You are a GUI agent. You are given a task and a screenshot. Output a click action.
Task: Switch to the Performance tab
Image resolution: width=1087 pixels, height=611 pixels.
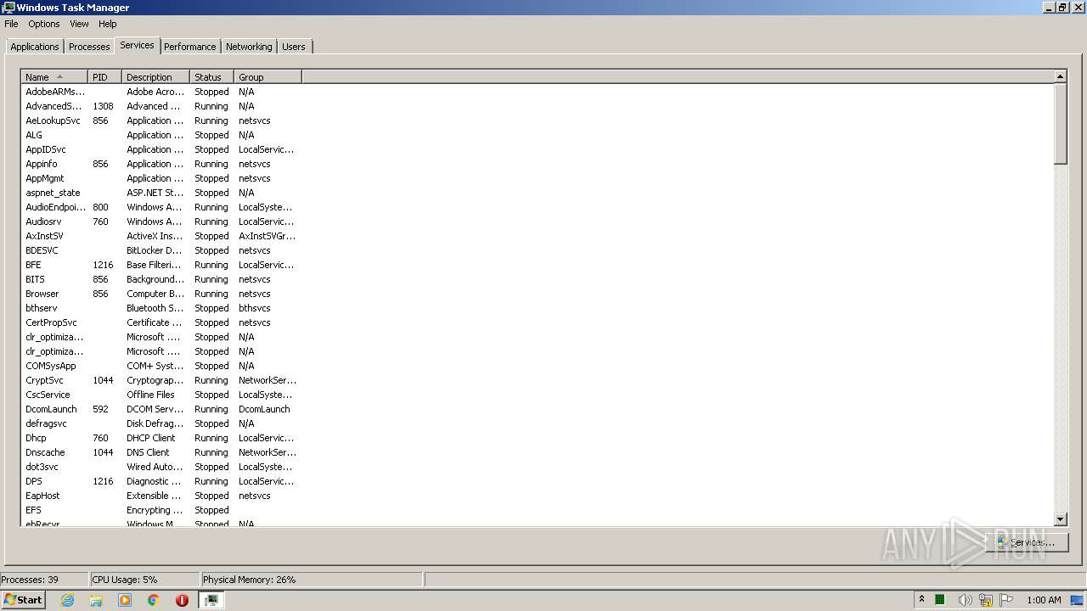click(190, 47)
